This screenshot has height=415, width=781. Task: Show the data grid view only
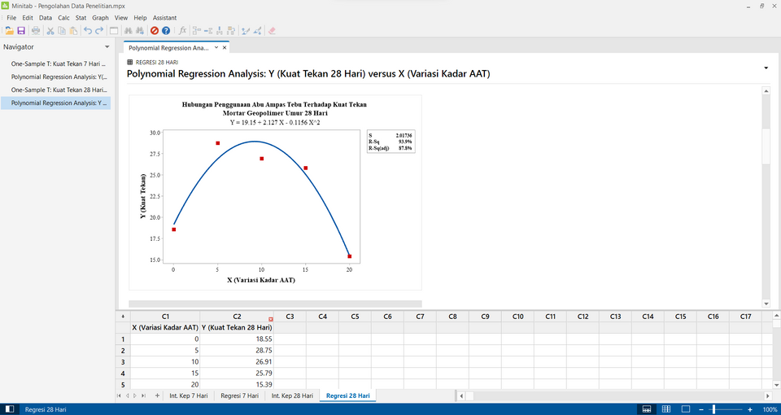pyautogui.click(x=666, y=409)
